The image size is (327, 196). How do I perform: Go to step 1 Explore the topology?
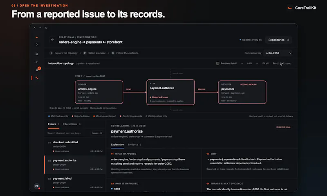(x=64, y=53)
